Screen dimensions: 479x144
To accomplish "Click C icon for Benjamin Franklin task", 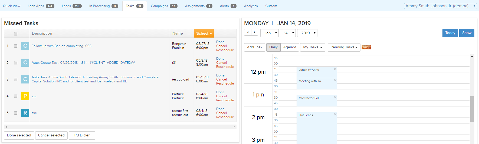I will (25, 46).
